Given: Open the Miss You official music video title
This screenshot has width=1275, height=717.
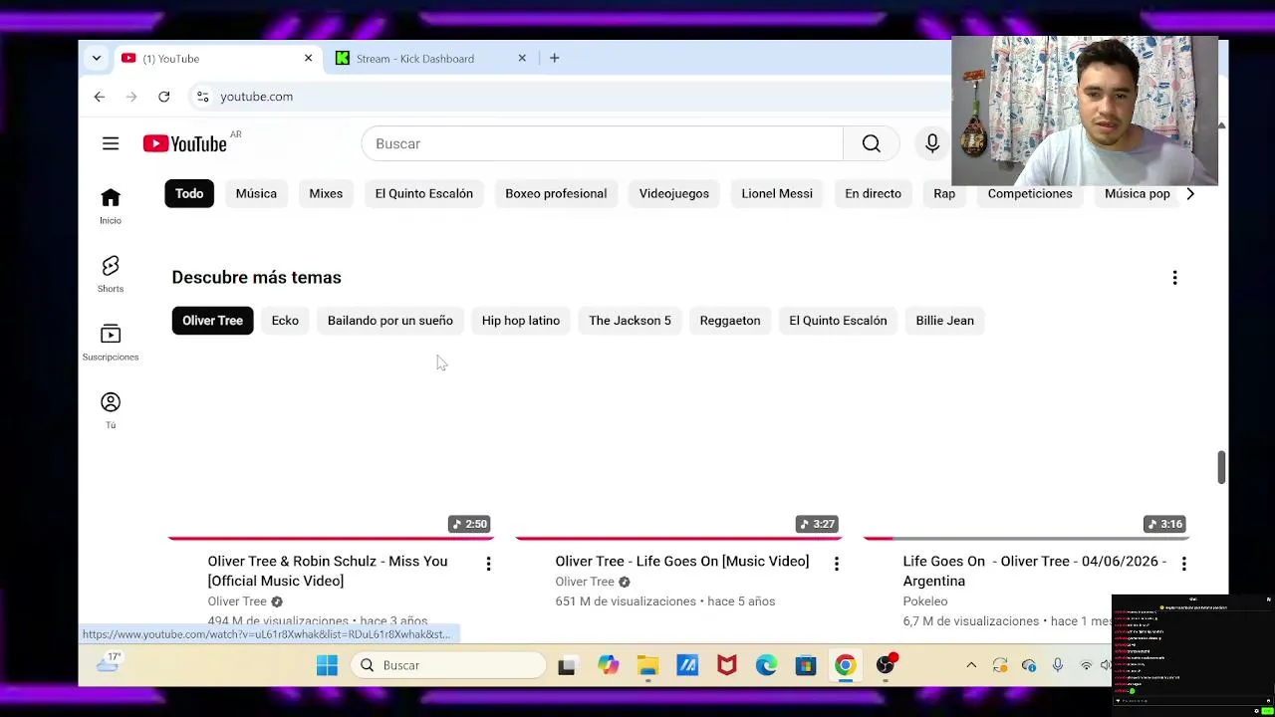Looking at the screenshot, I should pos(328,571).
